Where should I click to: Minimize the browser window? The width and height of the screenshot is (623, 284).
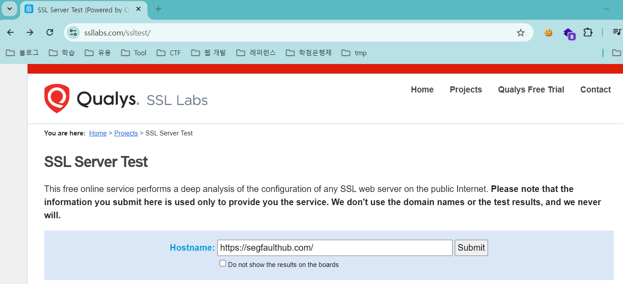tap(606, 9)
